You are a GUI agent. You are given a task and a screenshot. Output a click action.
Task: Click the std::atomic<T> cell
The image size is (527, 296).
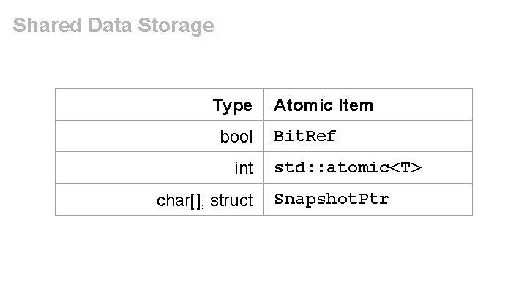pyautogui.click(x=348, y=167)
